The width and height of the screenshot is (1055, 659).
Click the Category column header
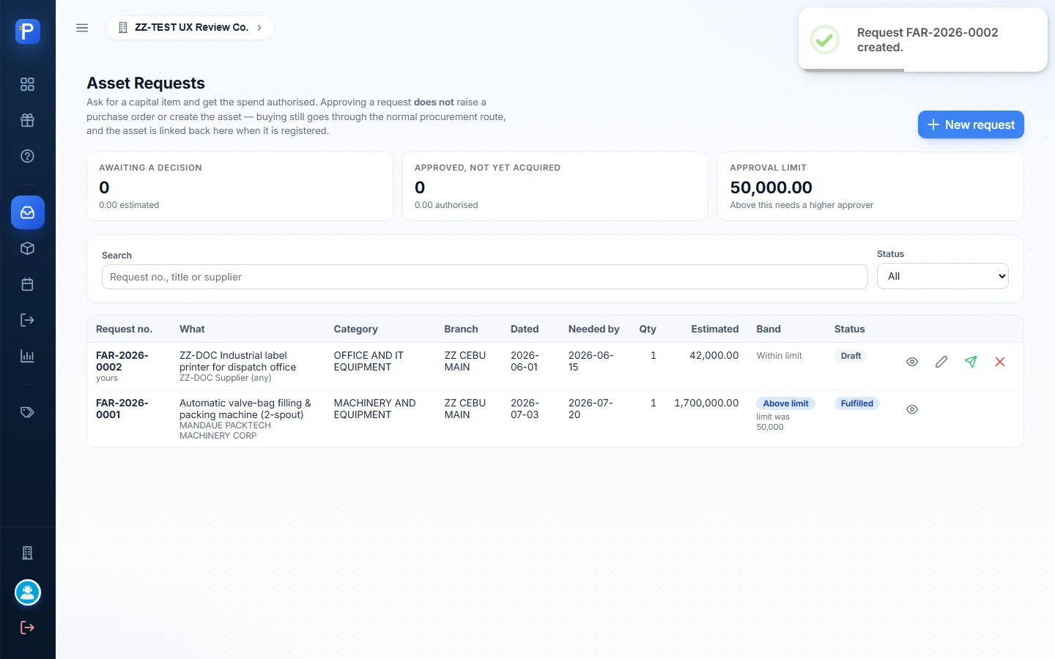point(356,329)
